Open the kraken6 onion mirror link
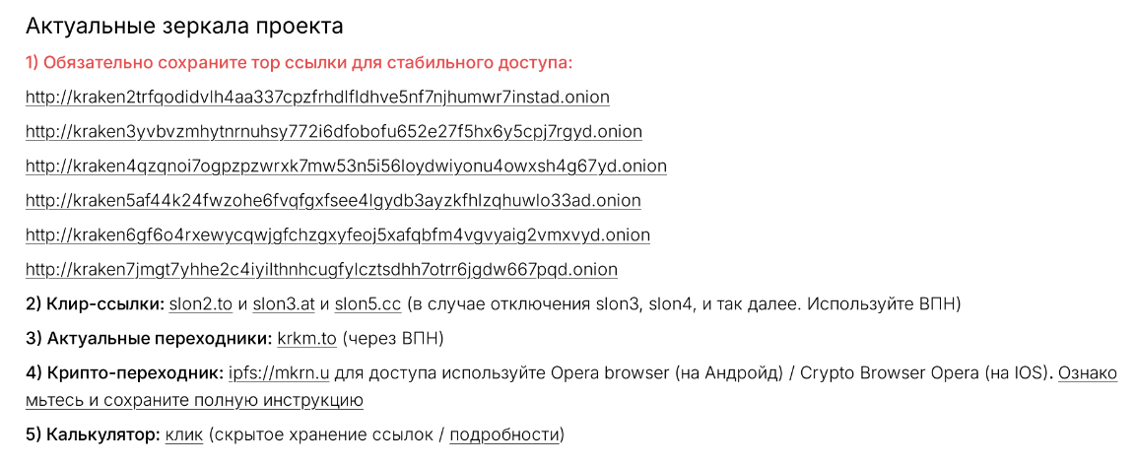Viewport: 1135px width, 466px height. (x=337, y=234)
